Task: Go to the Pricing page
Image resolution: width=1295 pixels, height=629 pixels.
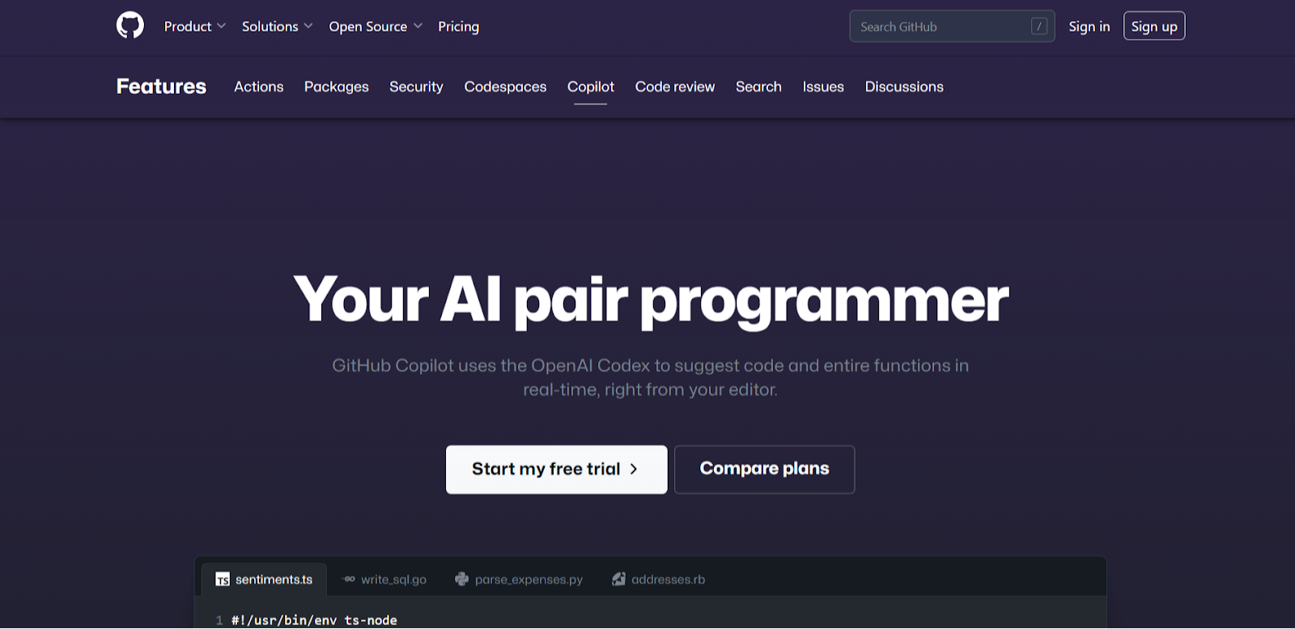Action: pos(459,27)
